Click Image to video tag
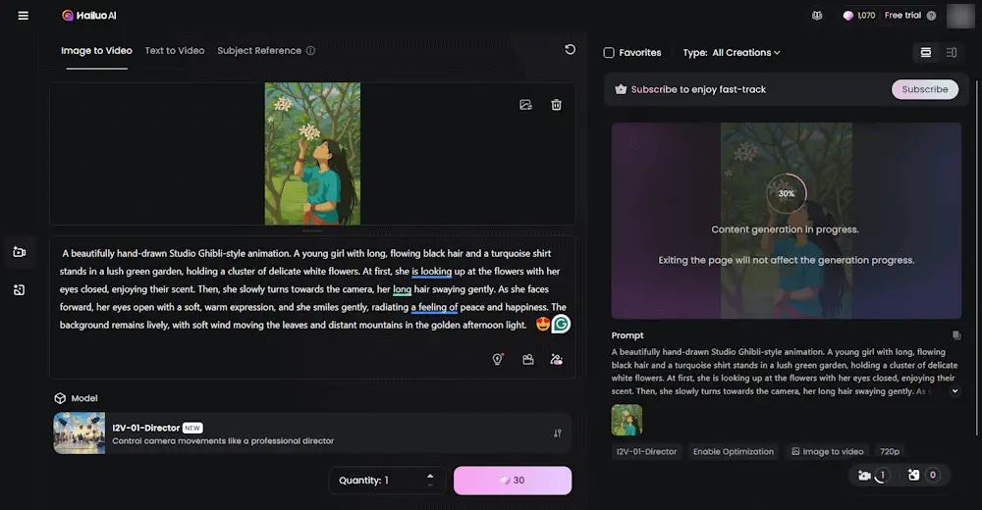This screenshot has height=510, width=982. click(x=827, y=452)
